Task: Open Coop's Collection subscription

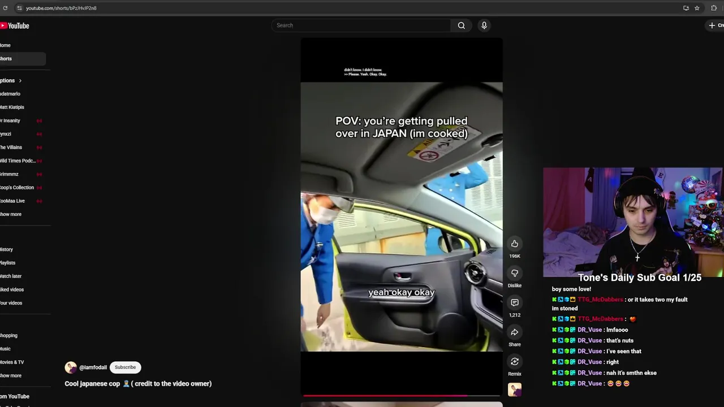Action: pos(17,188)
